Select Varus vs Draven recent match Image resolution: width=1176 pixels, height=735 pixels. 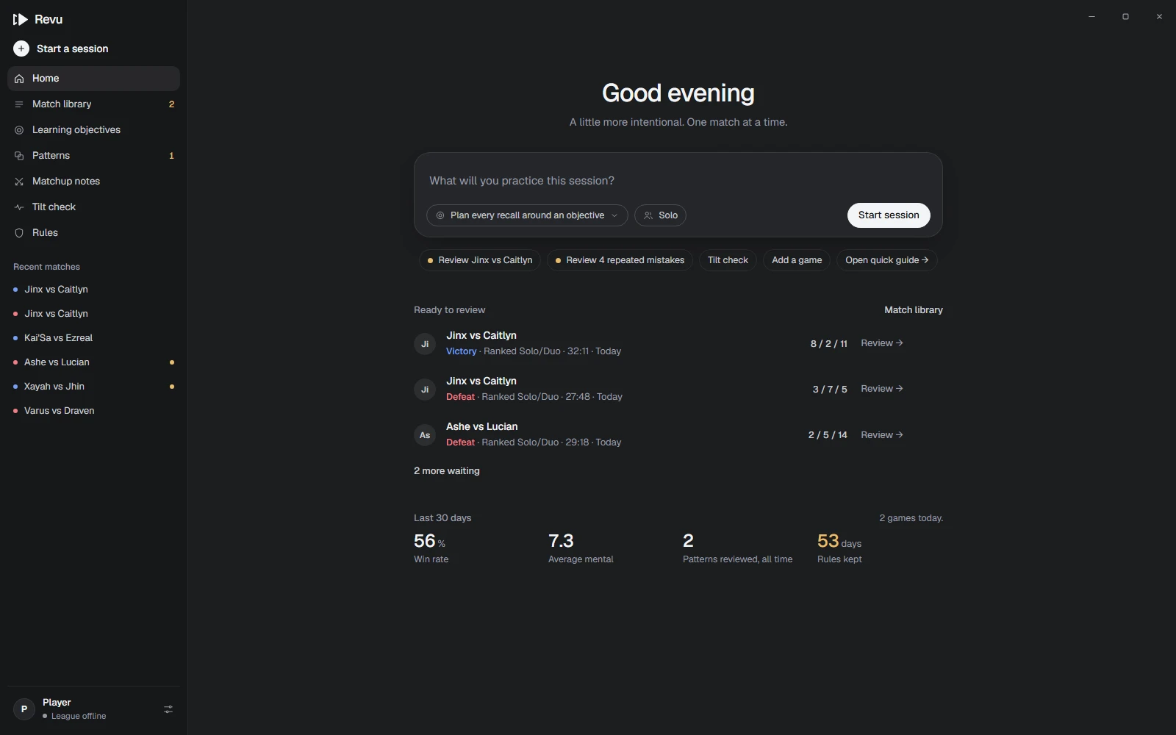[x=93, y=411]
